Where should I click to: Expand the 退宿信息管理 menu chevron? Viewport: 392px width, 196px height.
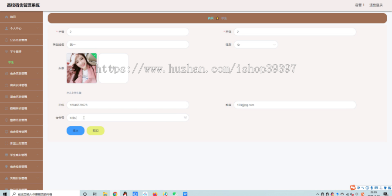click(37, 97)
